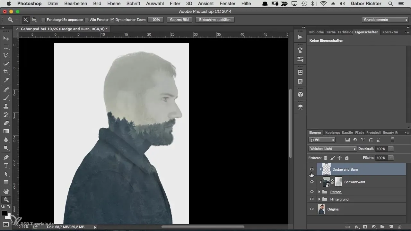The width and height of the screenshot is (411, 231).
Task: Switch to the Kanäle tab
Action: coord(347,133)
